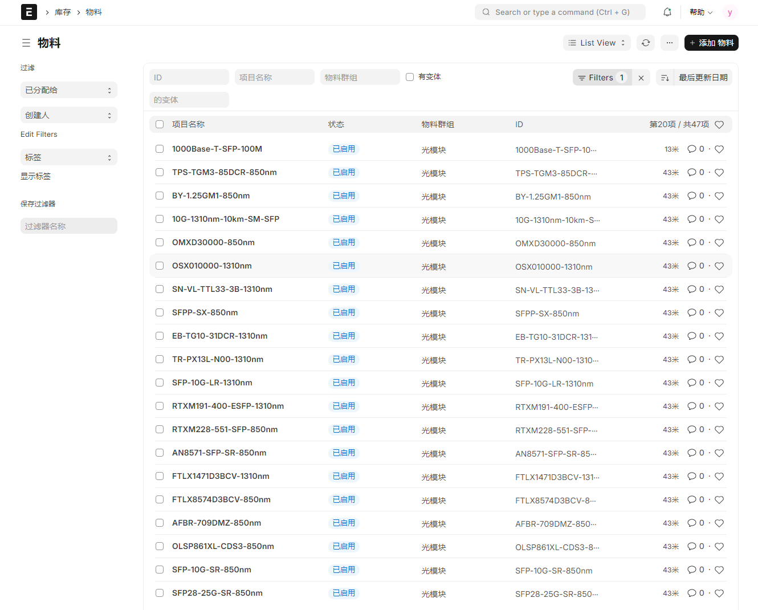Screen dimensions: 758x610
Task: Select all rows with header checkbox
Action: [x=160, y=124]
